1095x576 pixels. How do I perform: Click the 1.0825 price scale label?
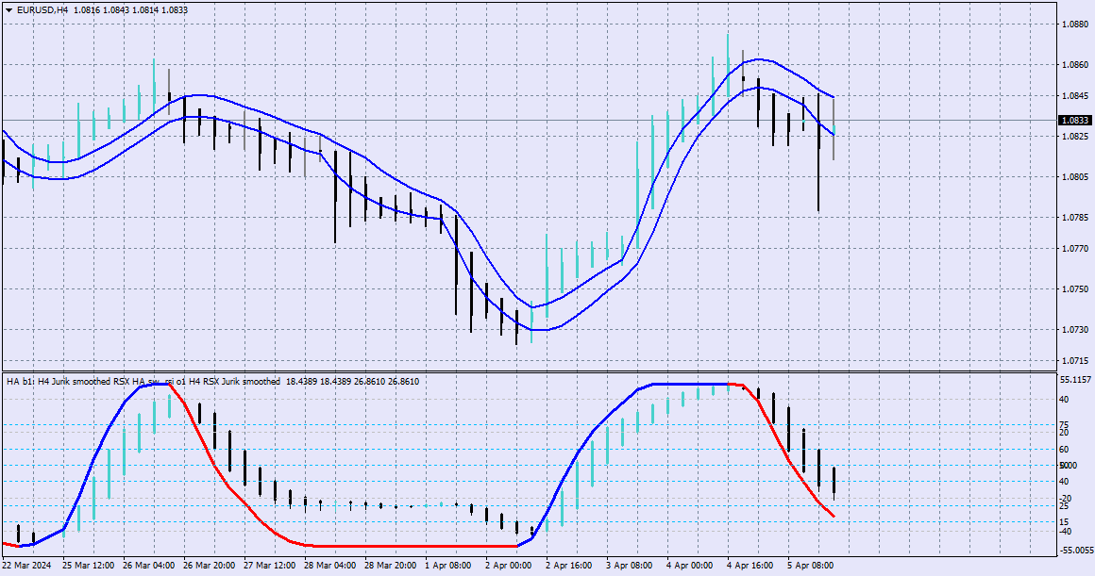[1075, 136]
